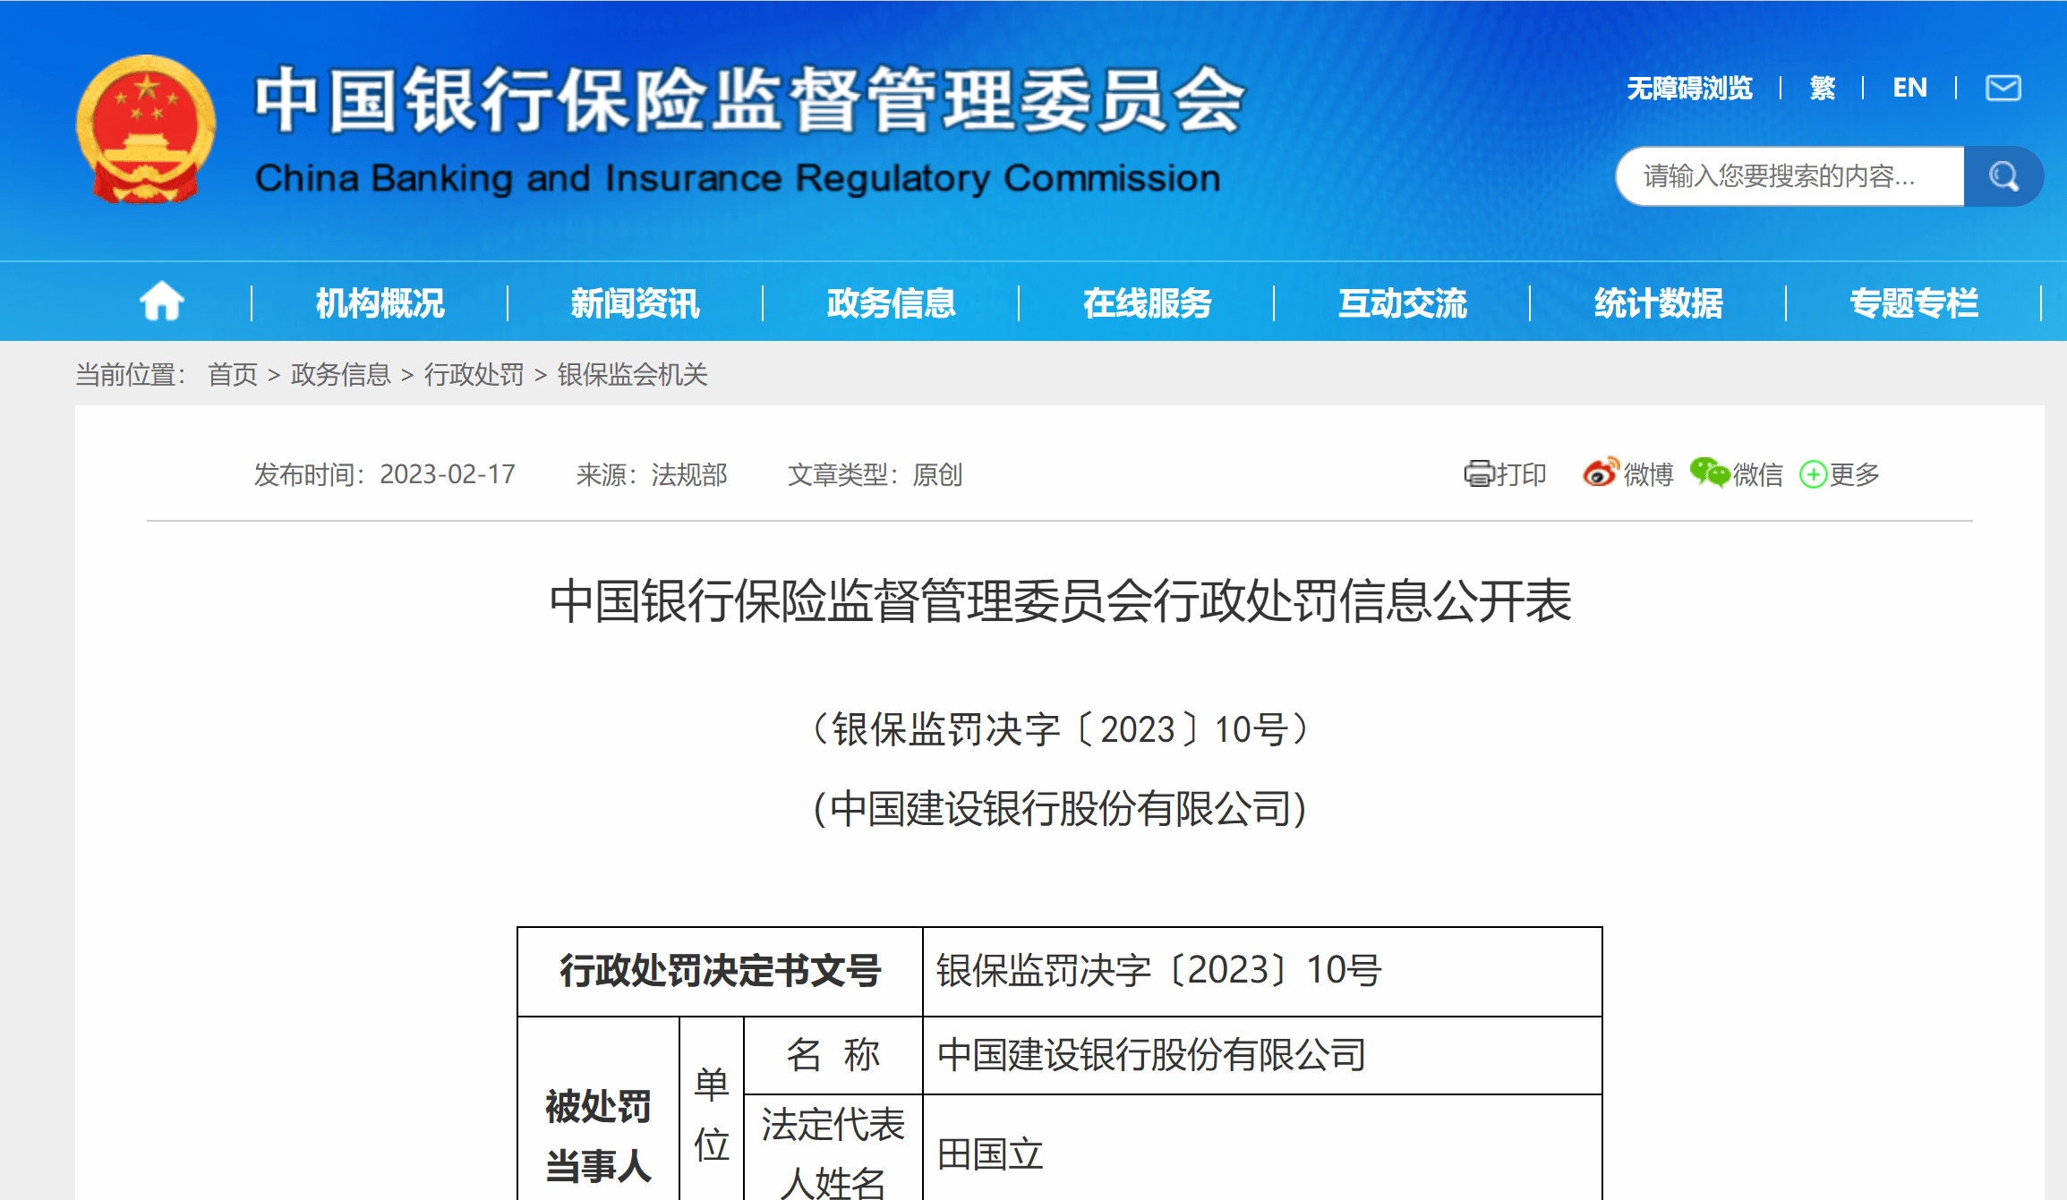Switch to English version EN

point(1909,88)
